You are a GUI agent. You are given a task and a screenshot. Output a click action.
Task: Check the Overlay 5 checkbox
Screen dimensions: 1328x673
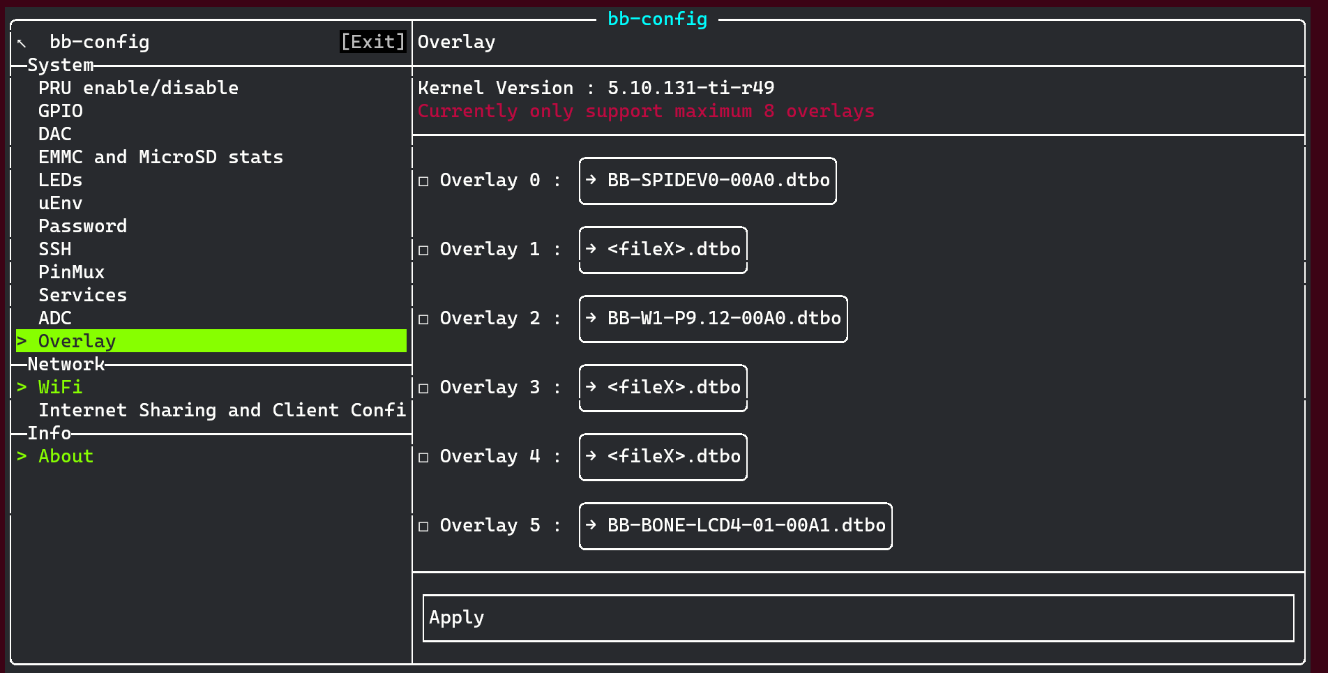[x=423, y=526]
